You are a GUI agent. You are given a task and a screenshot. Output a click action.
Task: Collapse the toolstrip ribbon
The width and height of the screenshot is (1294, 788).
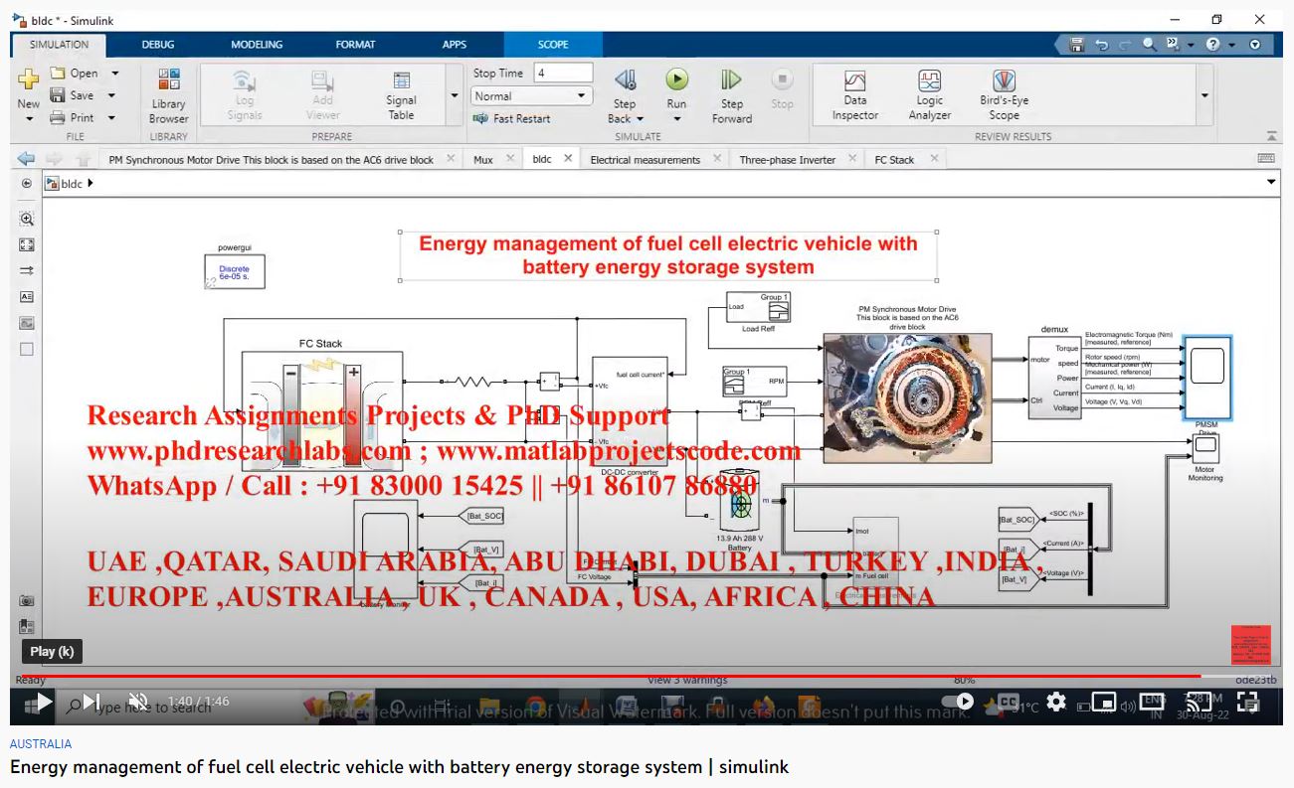(x=1271, y=136)
